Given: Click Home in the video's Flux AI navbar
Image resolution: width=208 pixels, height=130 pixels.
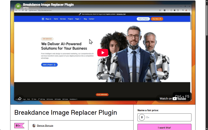Looking at the screenshot, I should [56, 19].
